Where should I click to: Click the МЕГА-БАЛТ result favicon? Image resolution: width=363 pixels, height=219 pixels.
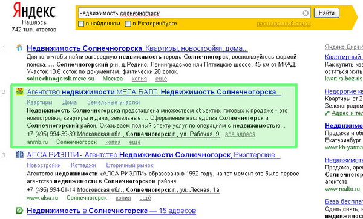(x=19, y=91)
